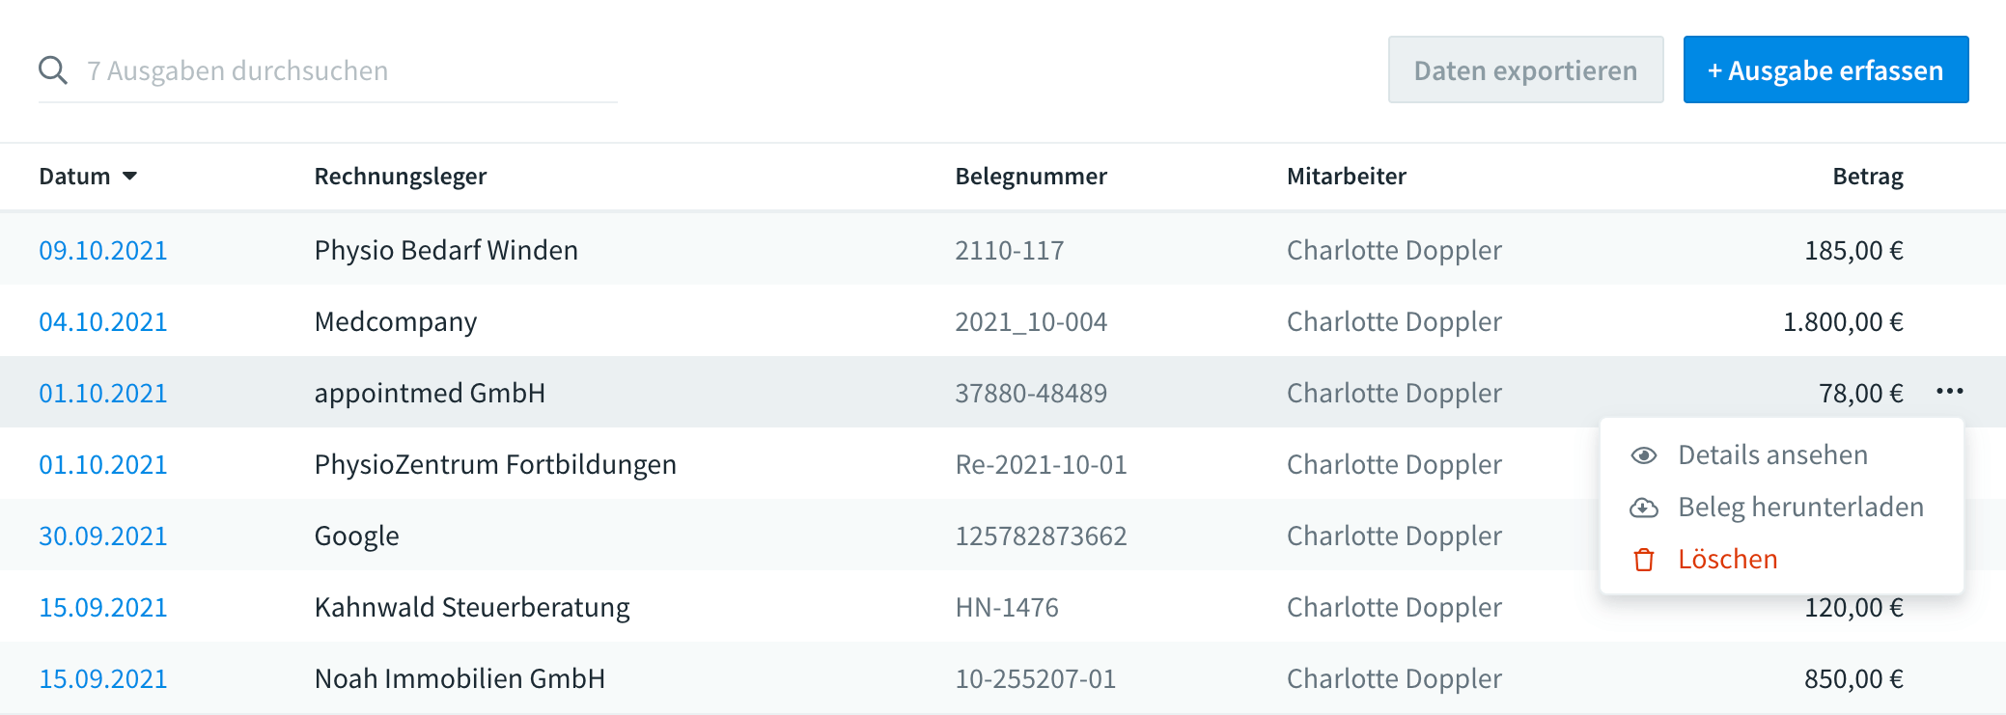The height and width of the screenshot is (715, 2006).
Task: Toggle sort arrow next to Datum
Action: [130, 177]
